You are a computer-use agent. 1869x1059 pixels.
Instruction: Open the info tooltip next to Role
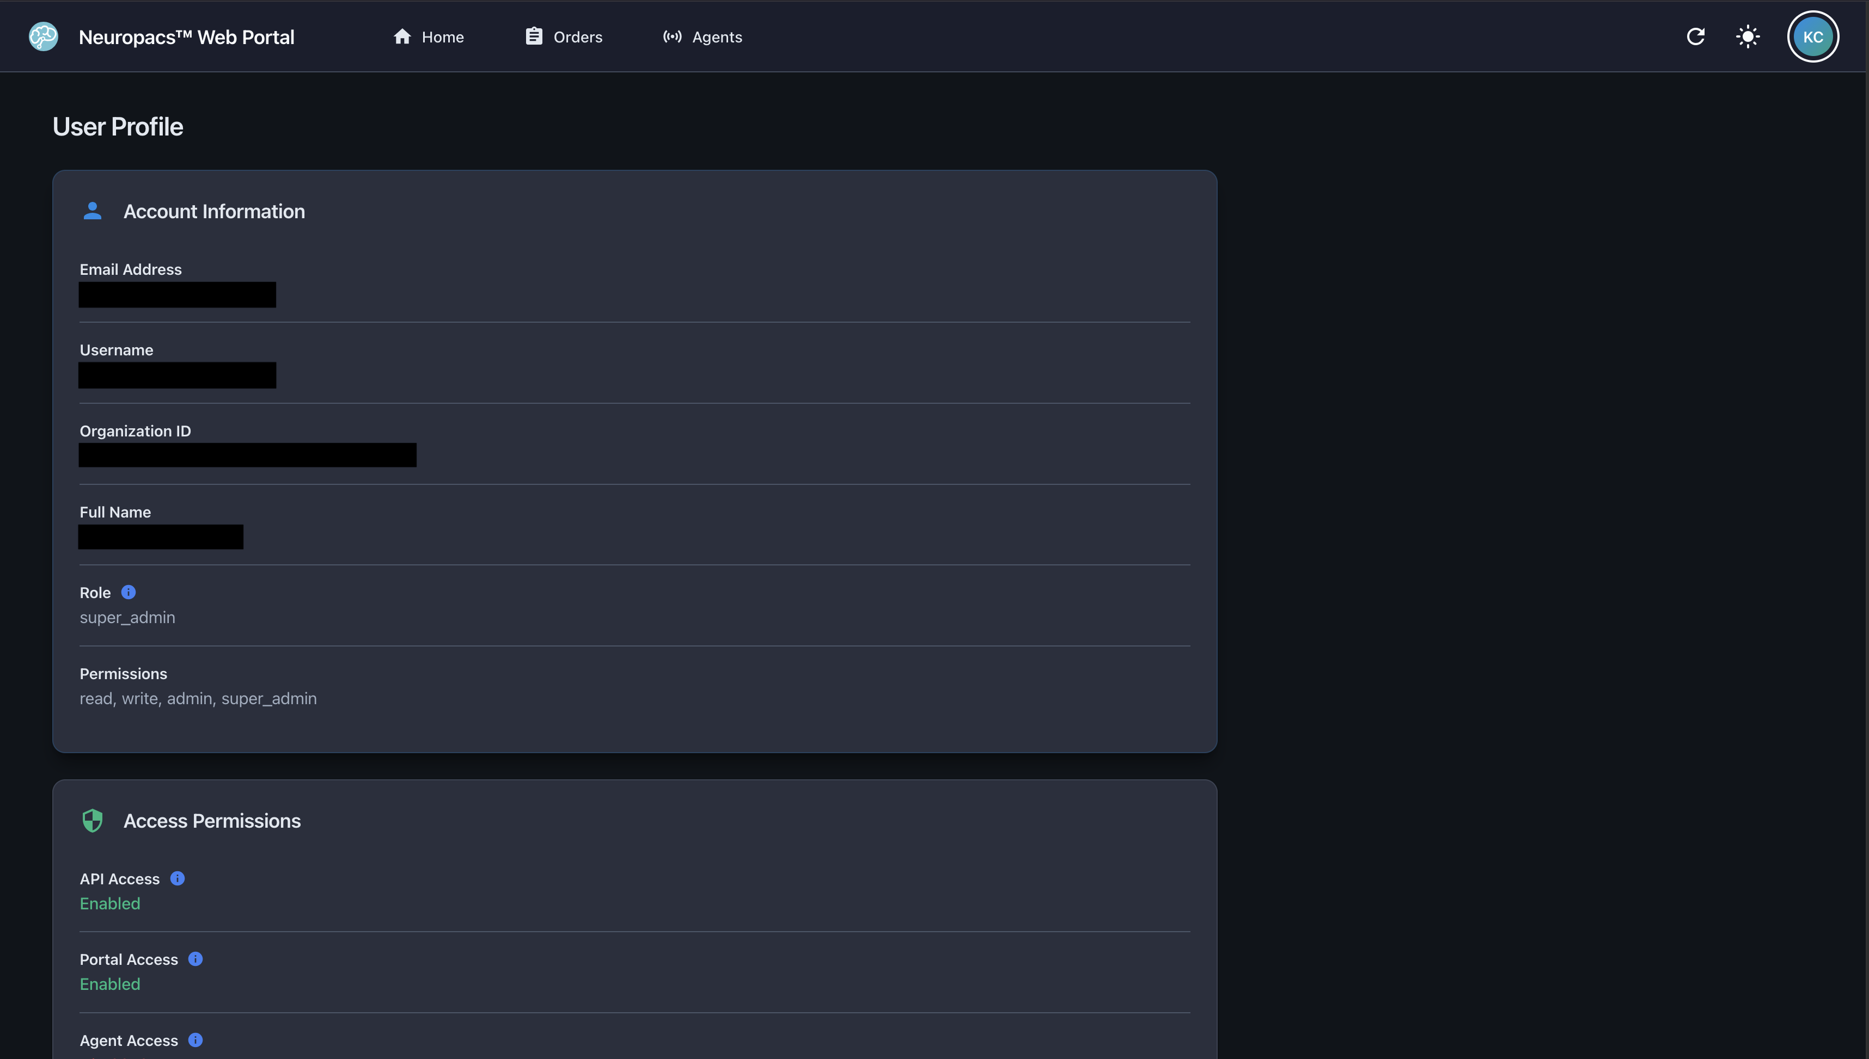129,592
